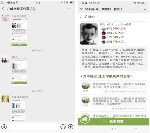Tap the portrait photo of 许建业

click(89, 34)
